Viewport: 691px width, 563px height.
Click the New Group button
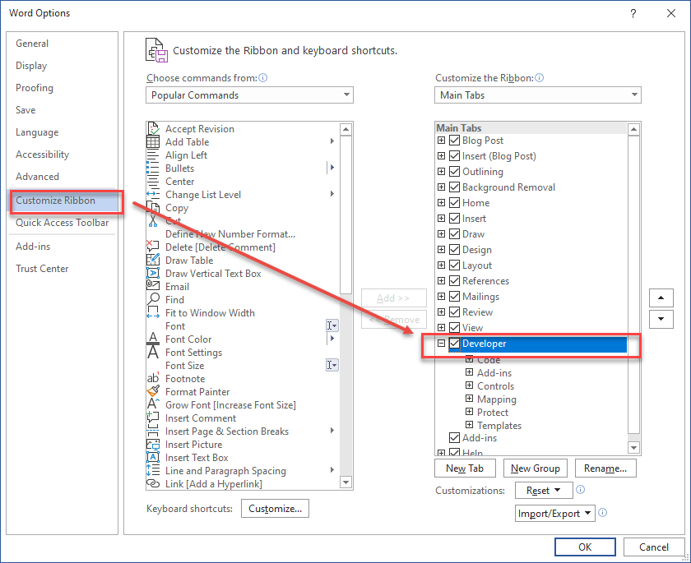[x=536, y=468]
